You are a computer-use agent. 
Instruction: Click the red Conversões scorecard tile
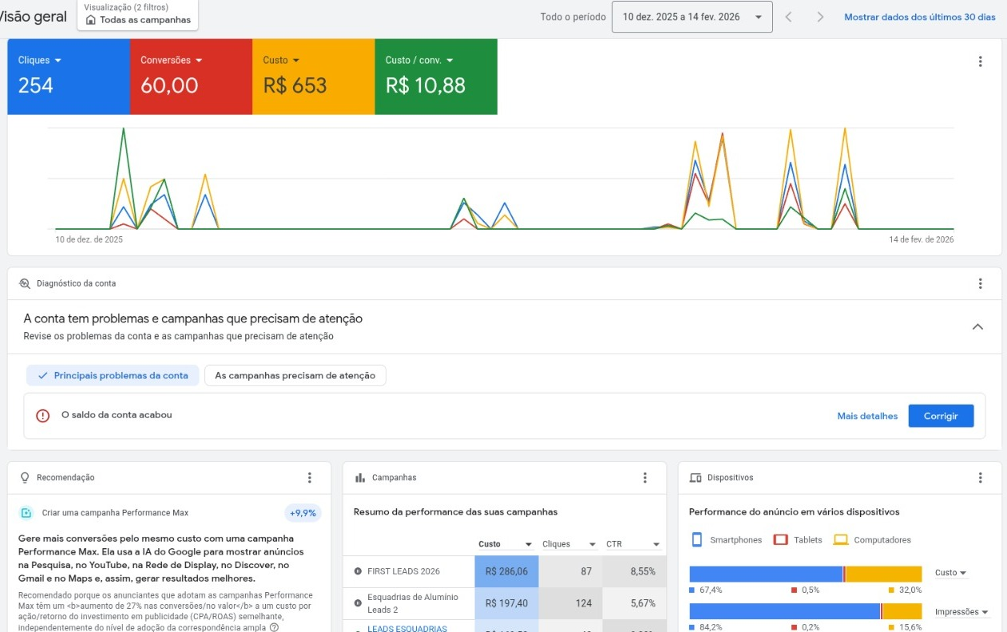pos(191,77)
